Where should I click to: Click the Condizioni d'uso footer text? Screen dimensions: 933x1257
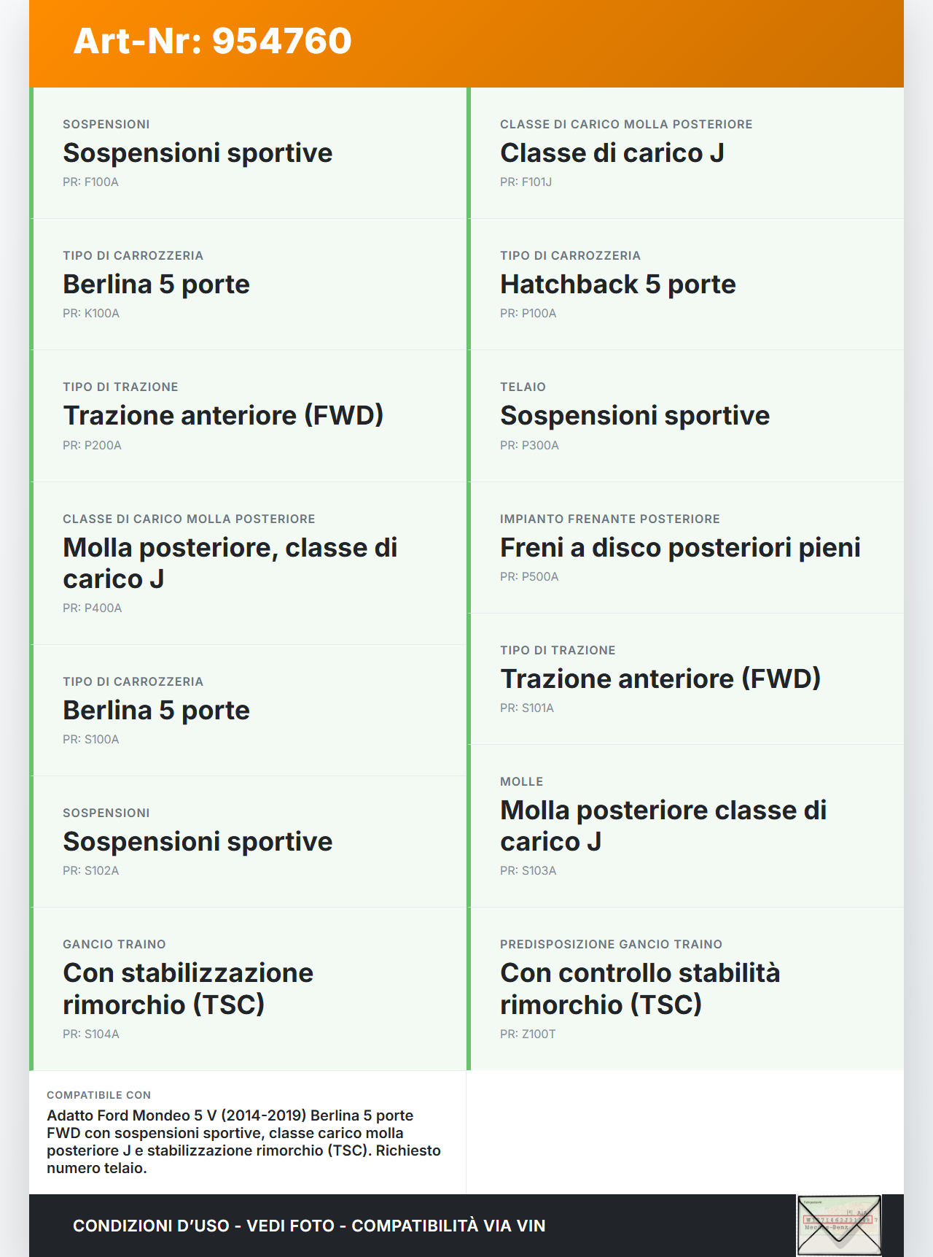pos(309,1226)
